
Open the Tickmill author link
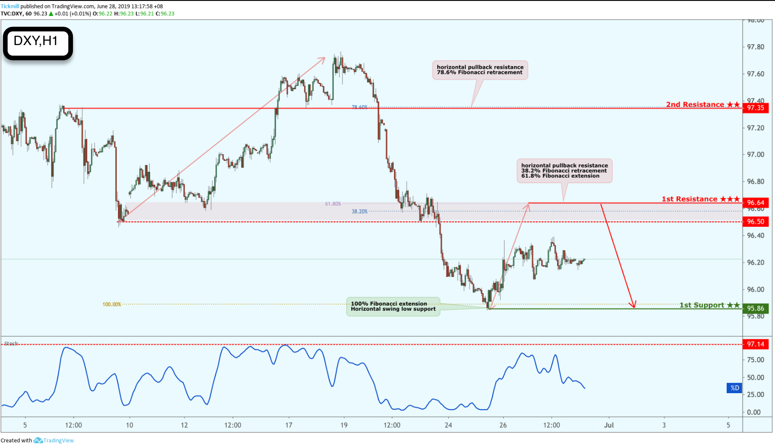[x=10, y=7]
